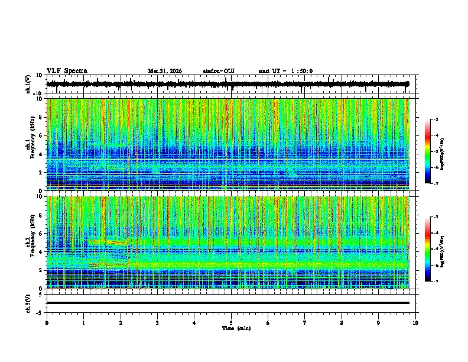468x362 pixels.
Task: Click the ch.2 colorbar "log(PSD)" unit label
Action: 443,251
